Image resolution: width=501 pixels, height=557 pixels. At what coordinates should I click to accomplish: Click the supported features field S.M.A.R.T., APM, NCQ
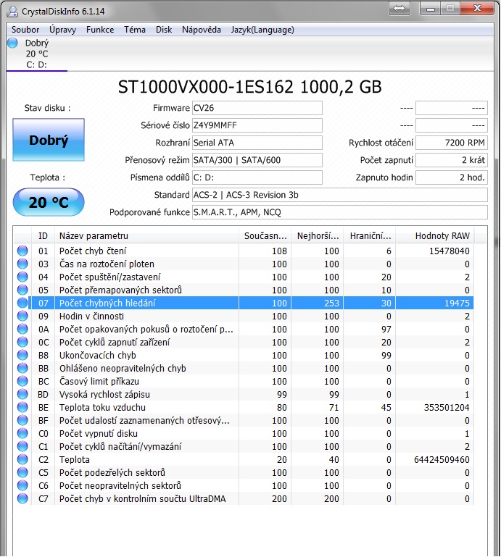coord(339,212)
